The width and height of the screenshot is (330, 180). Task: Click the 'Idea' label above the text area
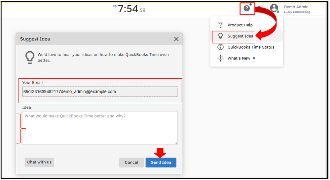coord(26,108)
